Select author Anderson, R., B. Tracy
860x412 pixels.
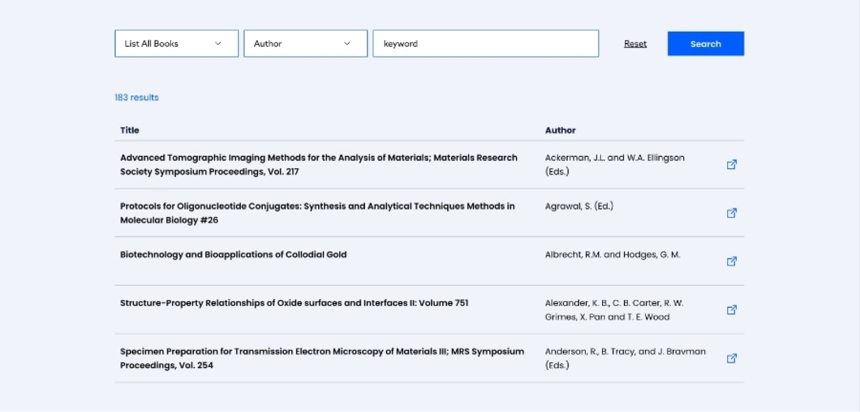625,358
